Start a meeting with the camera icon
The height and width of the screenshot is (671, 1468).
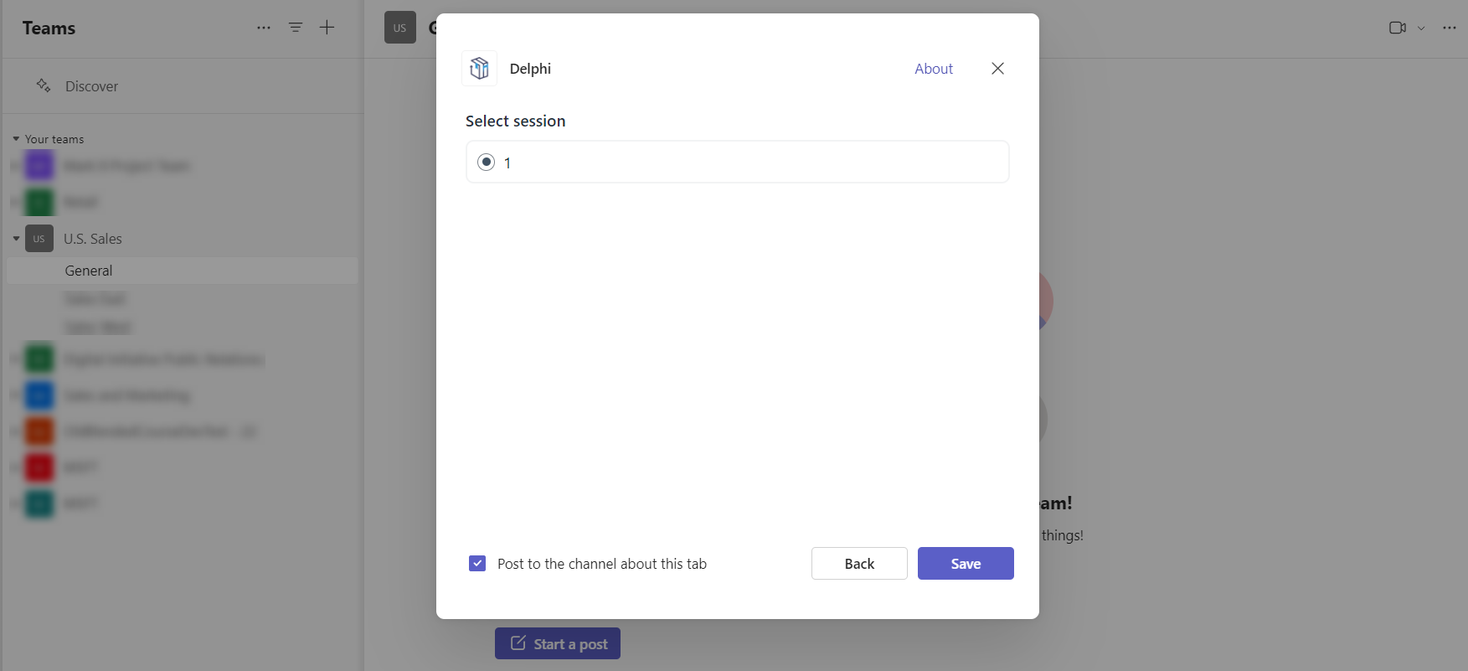(1397, 27)
